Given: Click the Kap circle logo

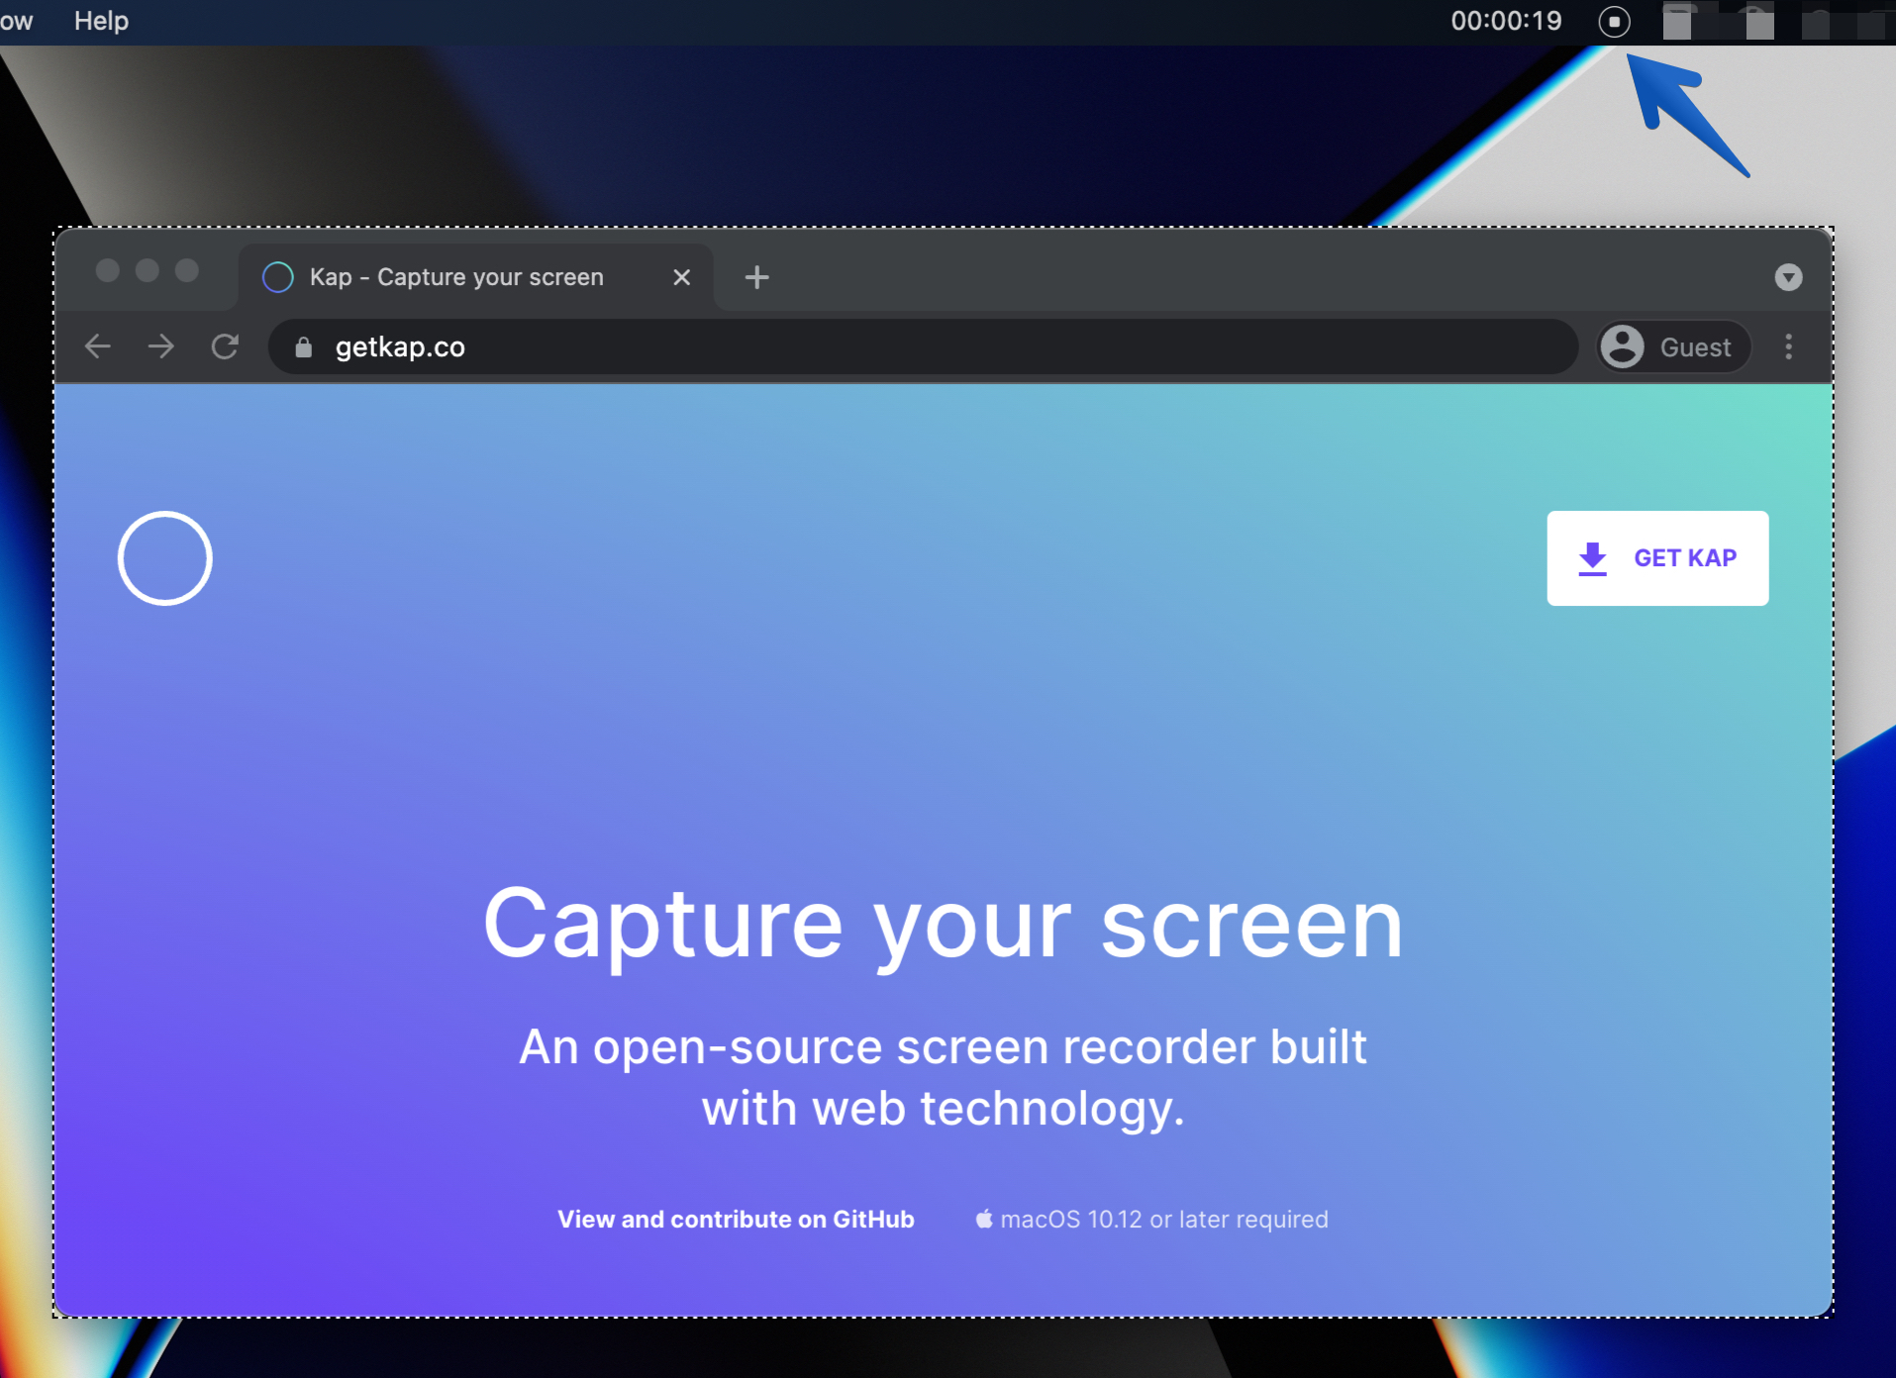Looking at the screenshot, I should coord(164,558).
